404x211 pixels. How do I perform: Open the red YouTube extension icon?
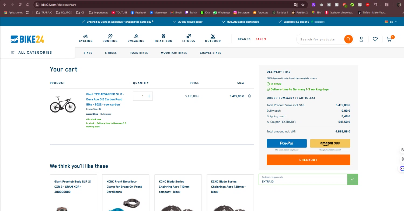click(x=368, y=5)
